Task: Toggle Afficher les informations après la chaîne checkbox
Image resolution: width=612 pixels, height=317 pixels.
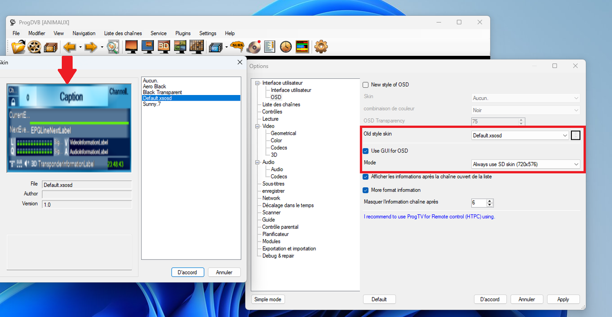Action: point(366,177)
